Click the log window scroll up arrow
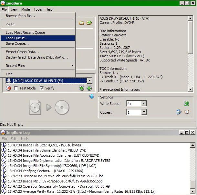This screenshot has height=195, width=197. coord(192,145)
